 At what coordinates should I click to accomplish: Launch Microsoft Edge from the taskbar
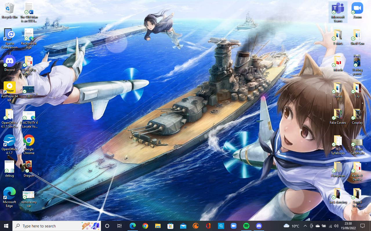click(132, 226)
